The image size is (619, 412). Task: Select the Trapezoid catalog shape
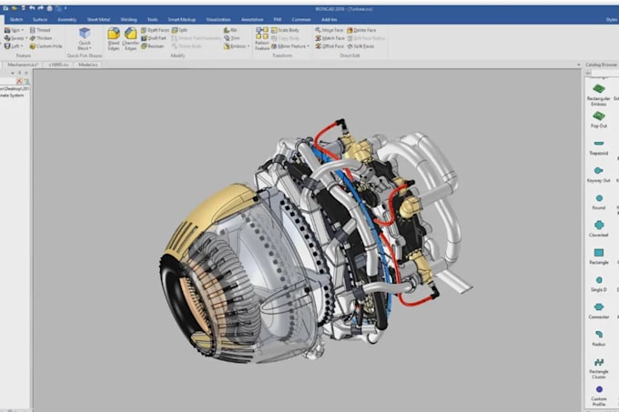point(598,147)
